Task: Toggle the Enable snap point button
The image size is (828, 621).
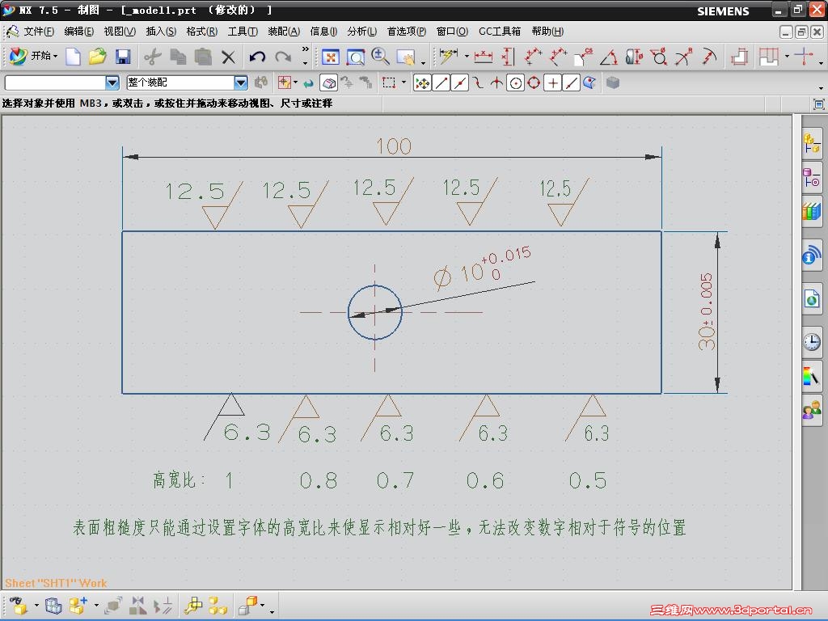Action: (x=422, y=83)
